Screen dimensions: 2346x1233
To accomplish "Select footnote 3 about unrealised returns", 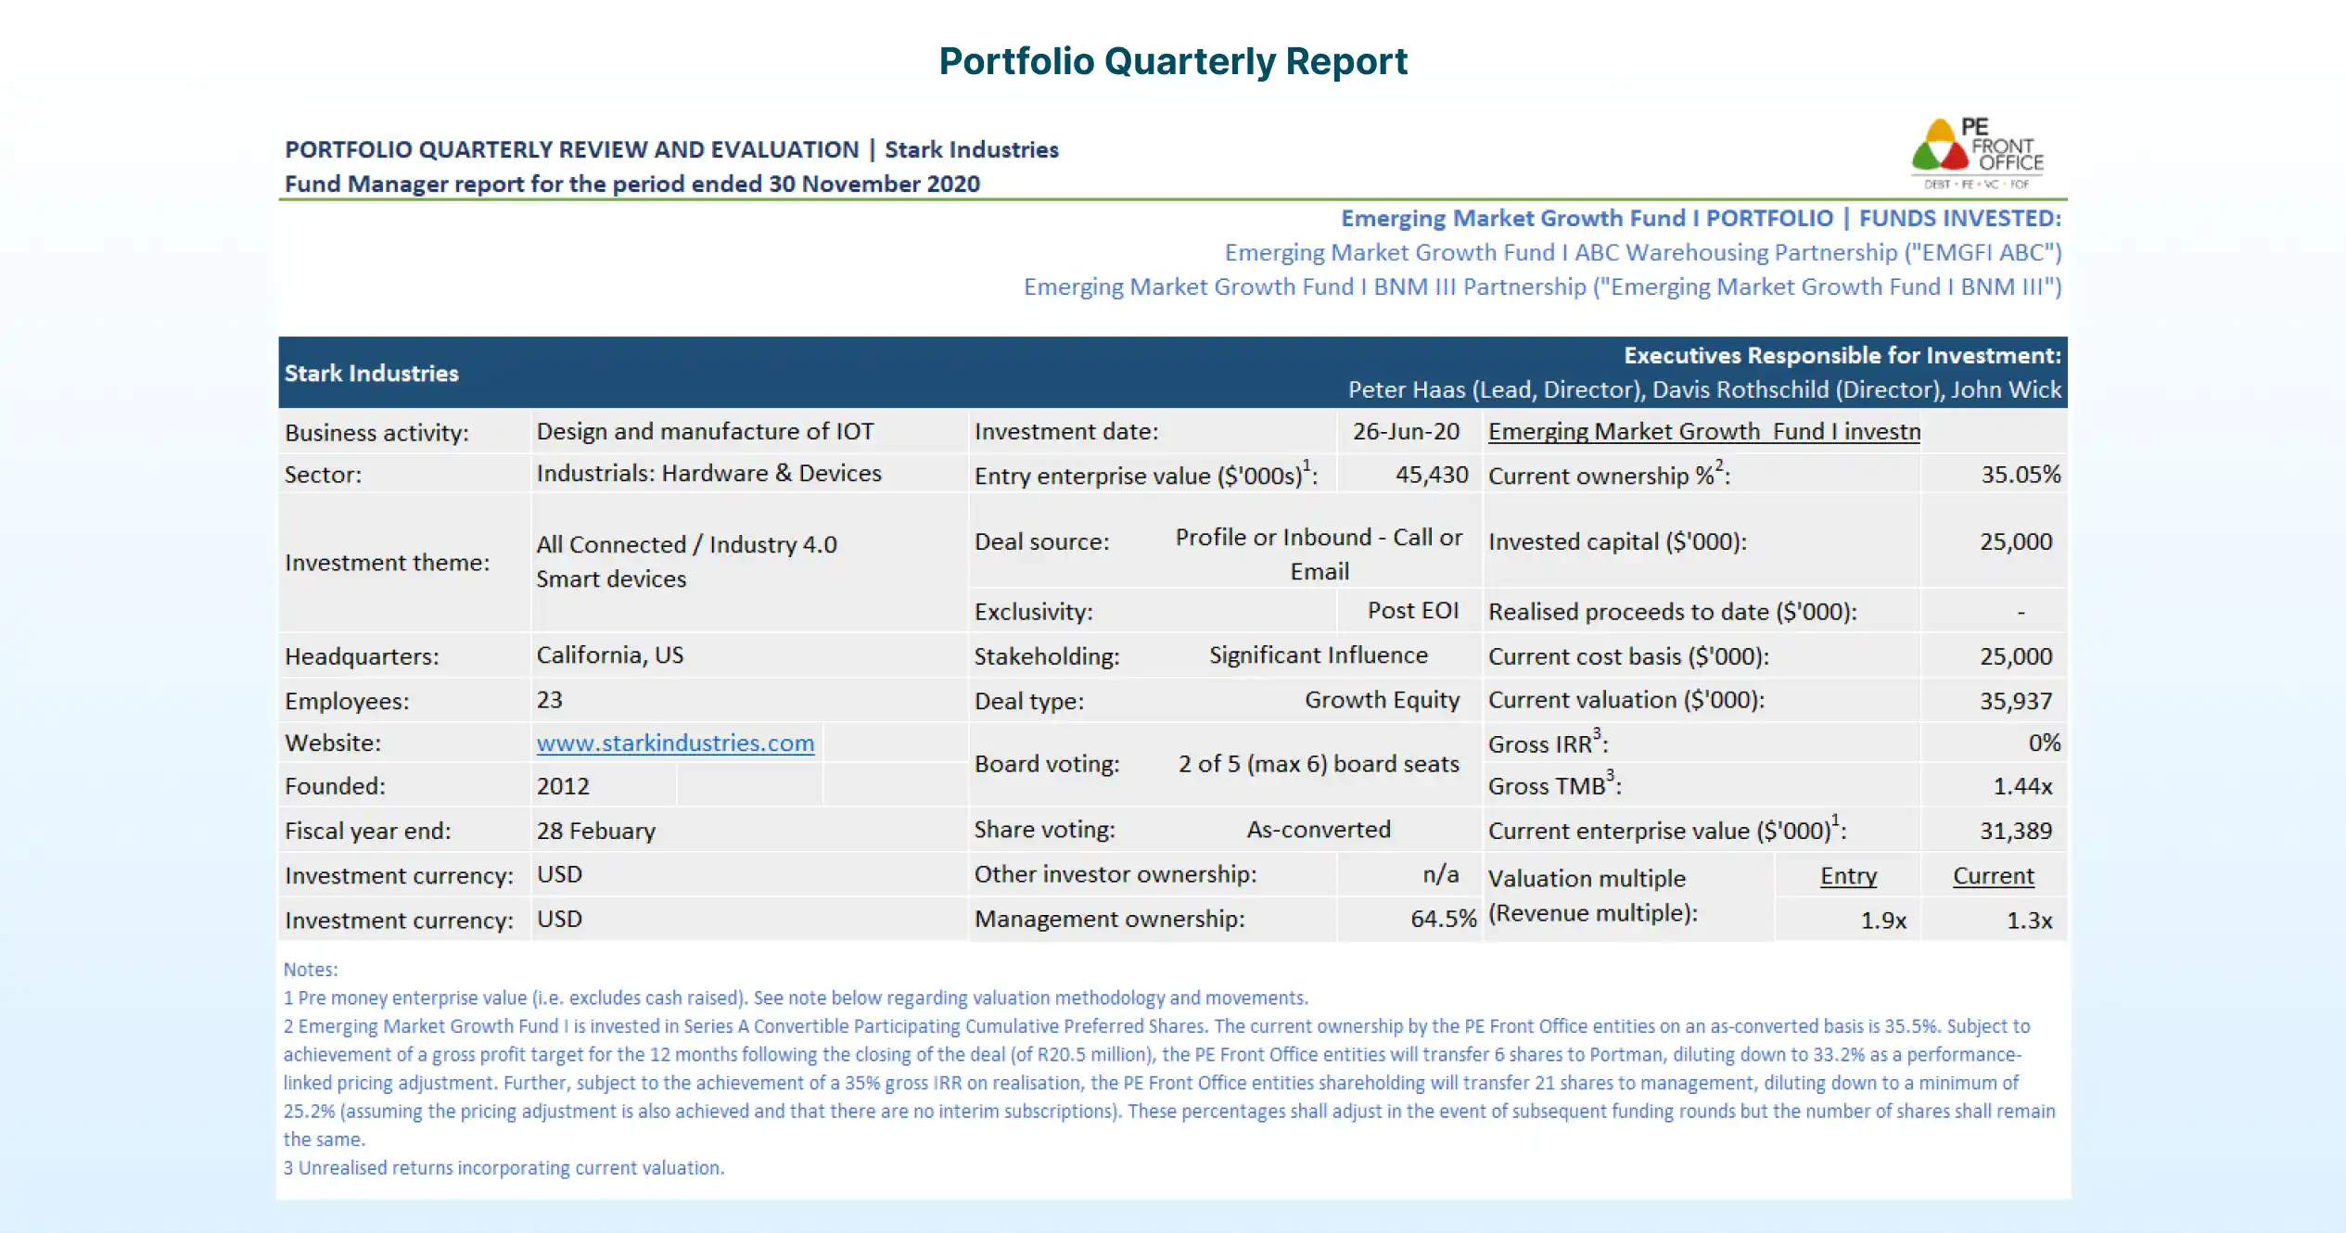I will point(504,1168).
